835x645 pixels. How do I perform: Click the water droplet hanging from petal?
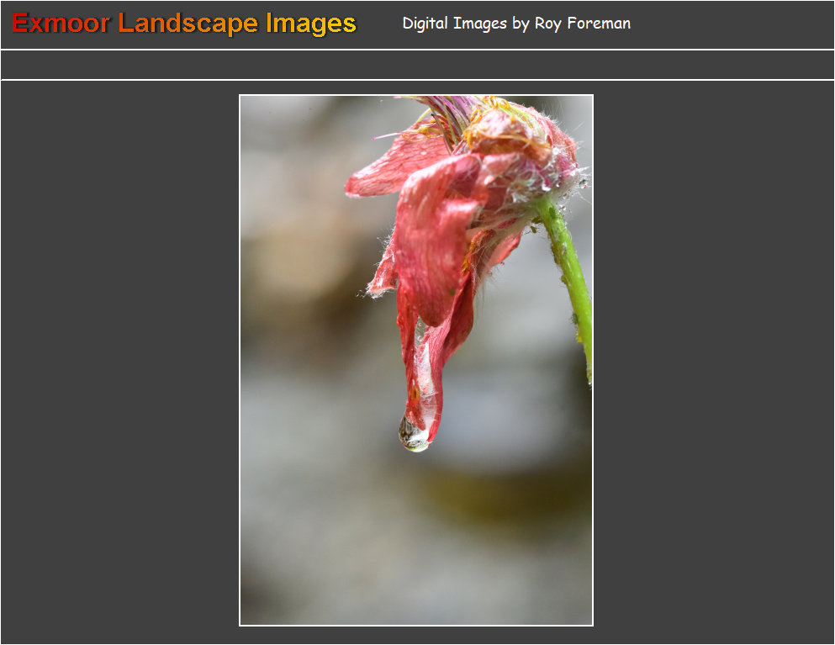[x=412, y=435]
